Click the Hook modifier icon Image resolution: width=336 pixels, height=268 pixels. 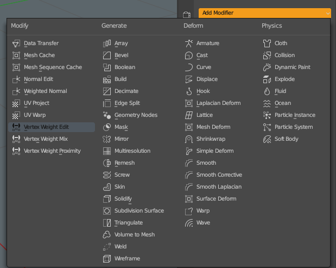[x=189, y=91]
